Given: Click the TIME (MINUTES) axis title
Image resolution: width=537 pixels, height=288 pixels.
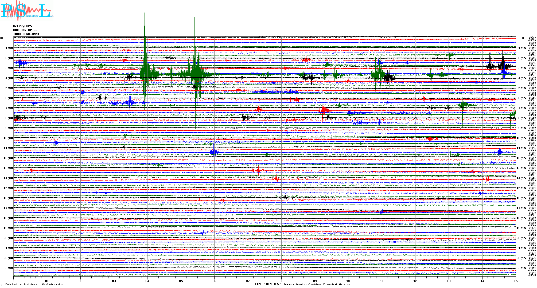Looking at the screenshot, I should (268, 284).
